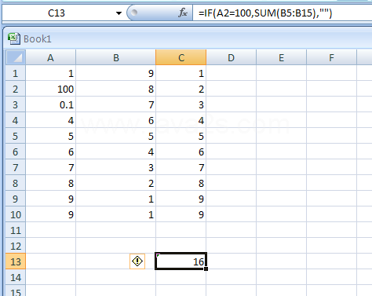Click cell A8 containing 8
Screen dimensions: 372x296
51,183
